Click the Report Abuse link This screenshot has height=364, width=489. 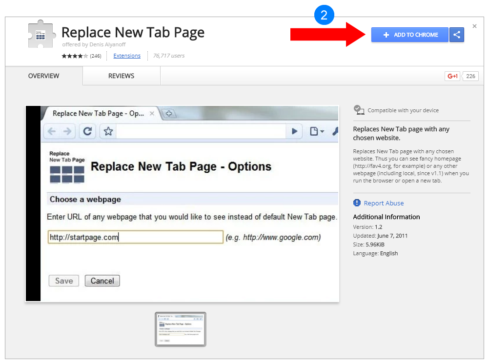(384, 203)
